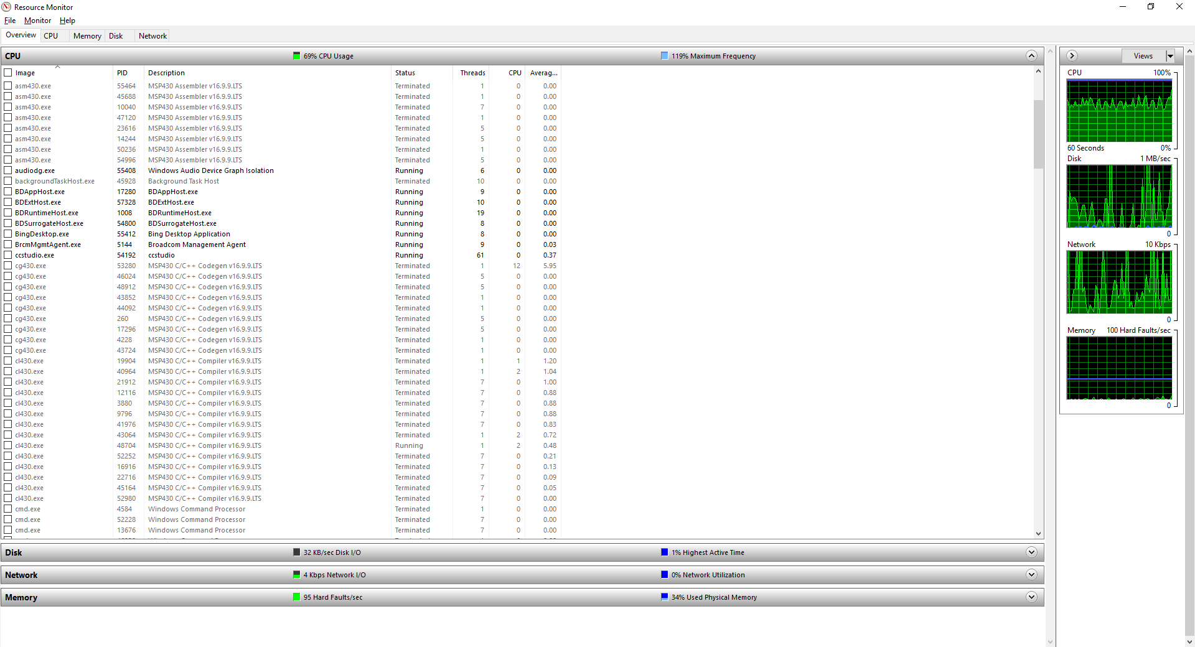Collapse the CPU section
This screenshot has height=647, width=1195.
pos(1031,56)
